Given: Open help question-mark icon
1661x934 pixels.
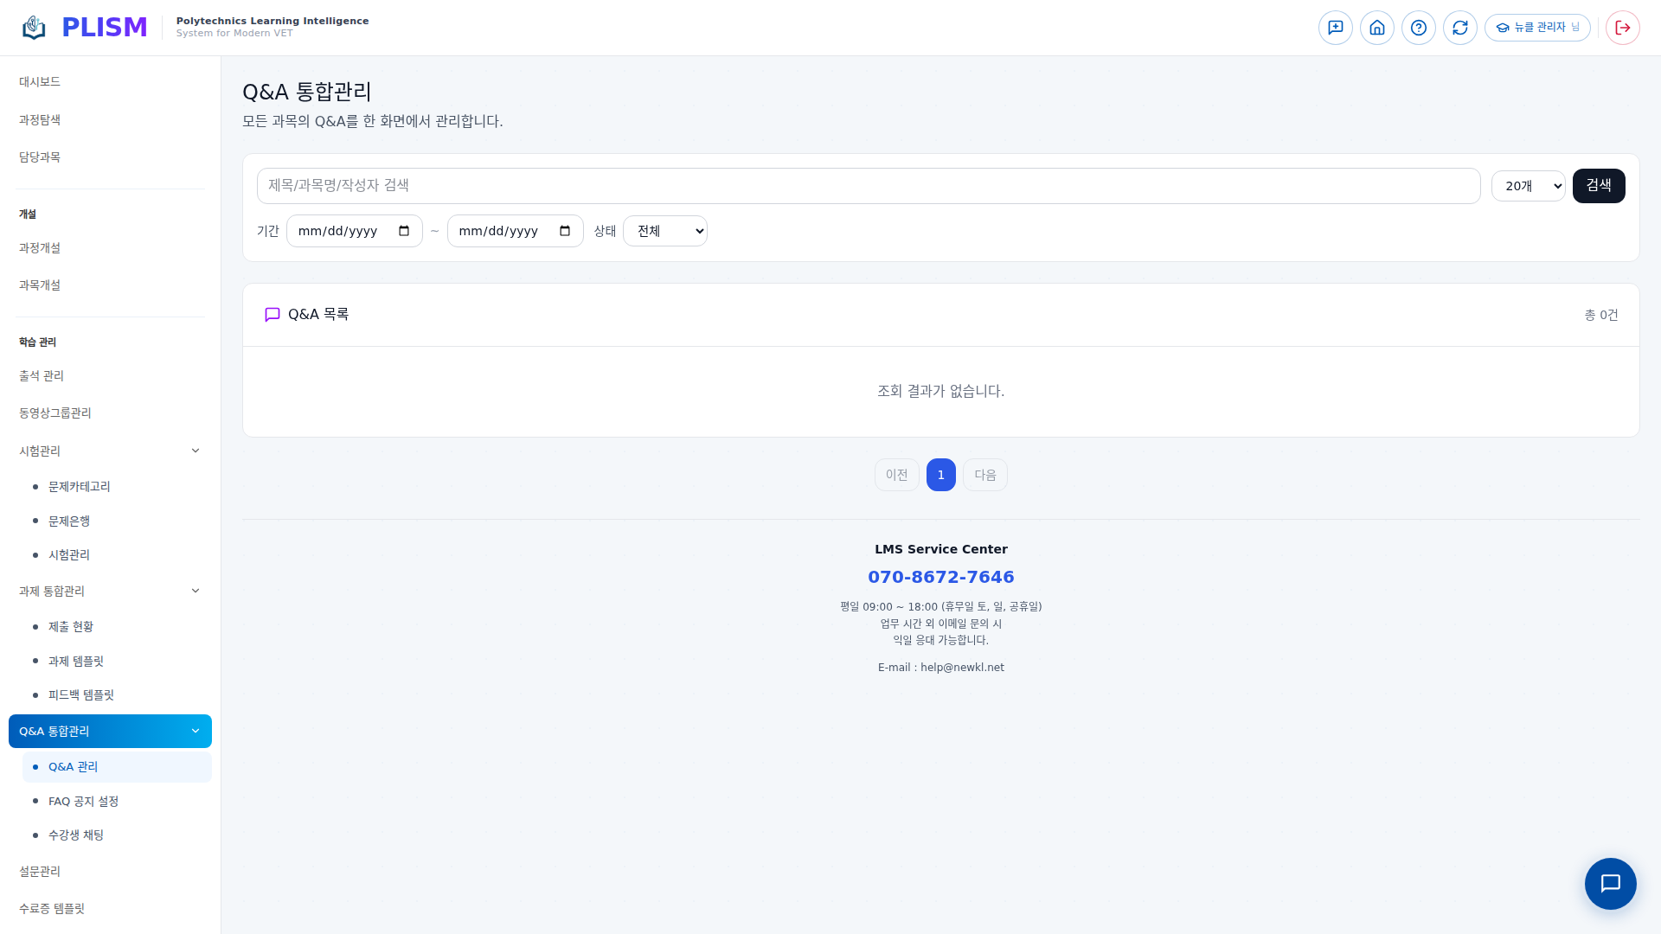Looking at the screenshot, I should click(x=1418, y=28).
